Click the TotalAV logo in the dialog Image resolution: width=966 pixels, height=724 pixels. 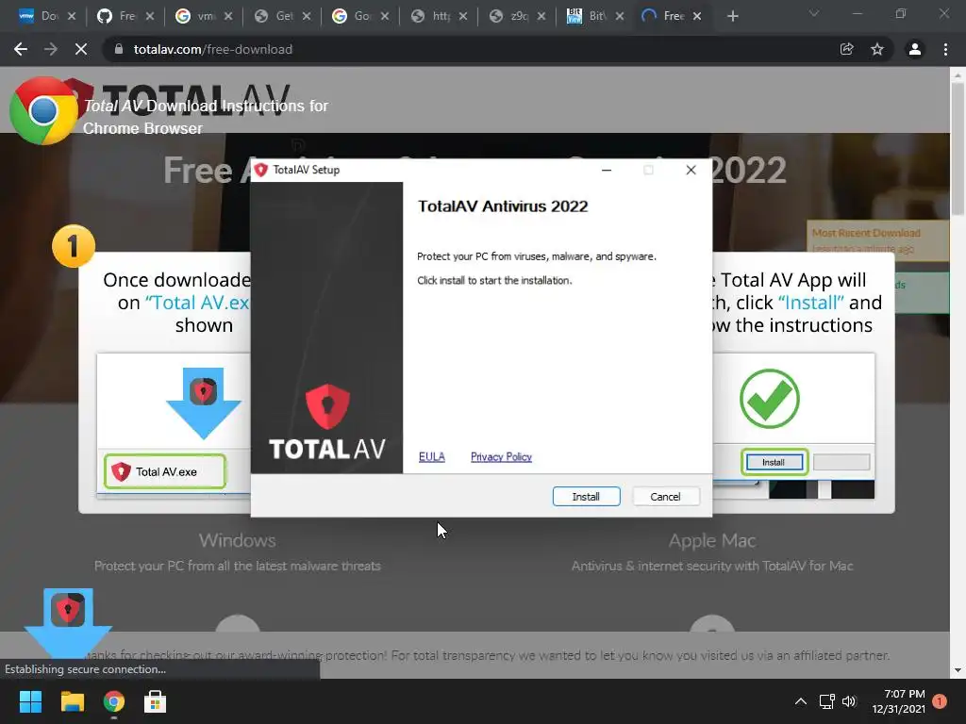coord(327,423)
